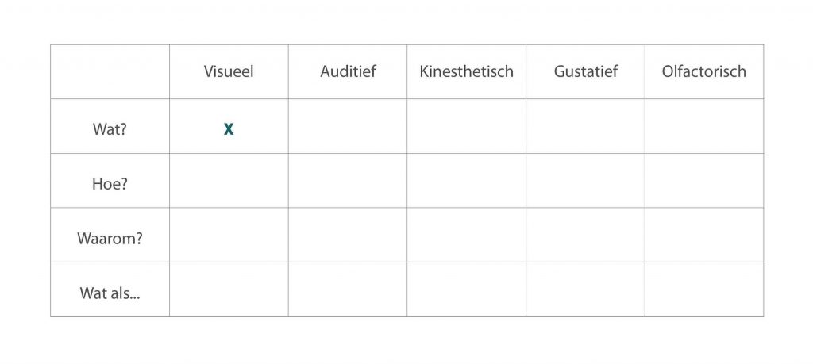
Task: Select the empty cell for Wat als... under Visueel
Action: point(229,289)
